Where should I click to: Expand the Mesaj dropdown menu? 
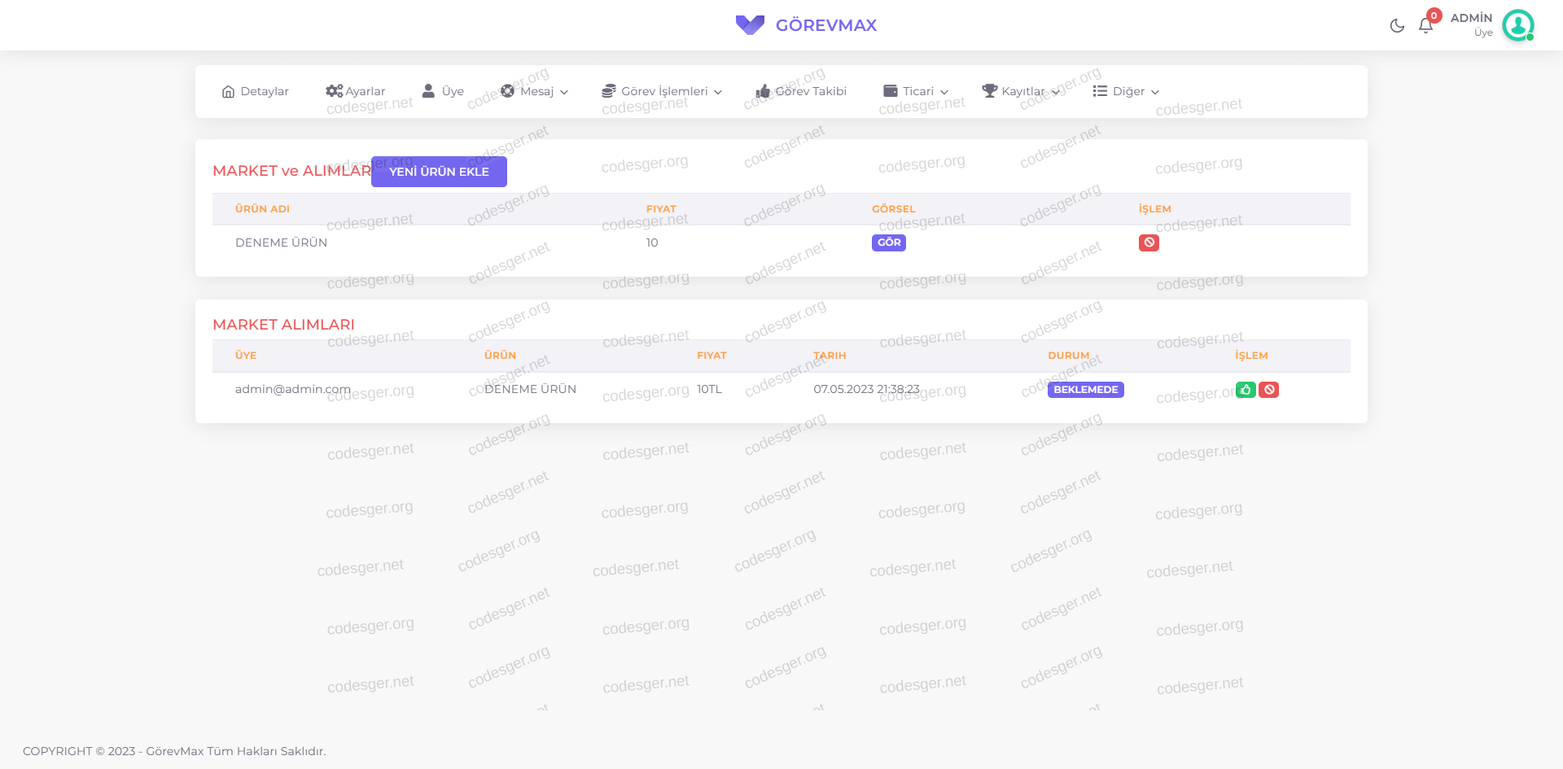(535, 91)
